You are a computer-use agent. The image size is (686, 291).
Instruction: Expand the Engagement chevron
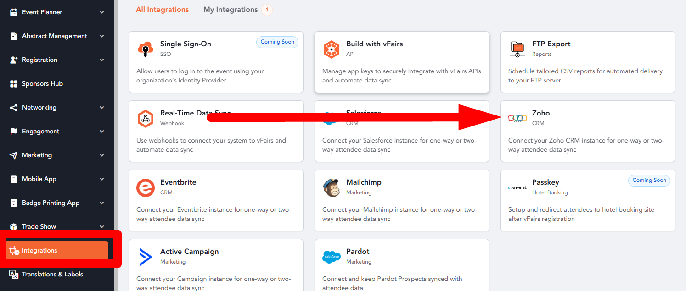click(101, 132)
